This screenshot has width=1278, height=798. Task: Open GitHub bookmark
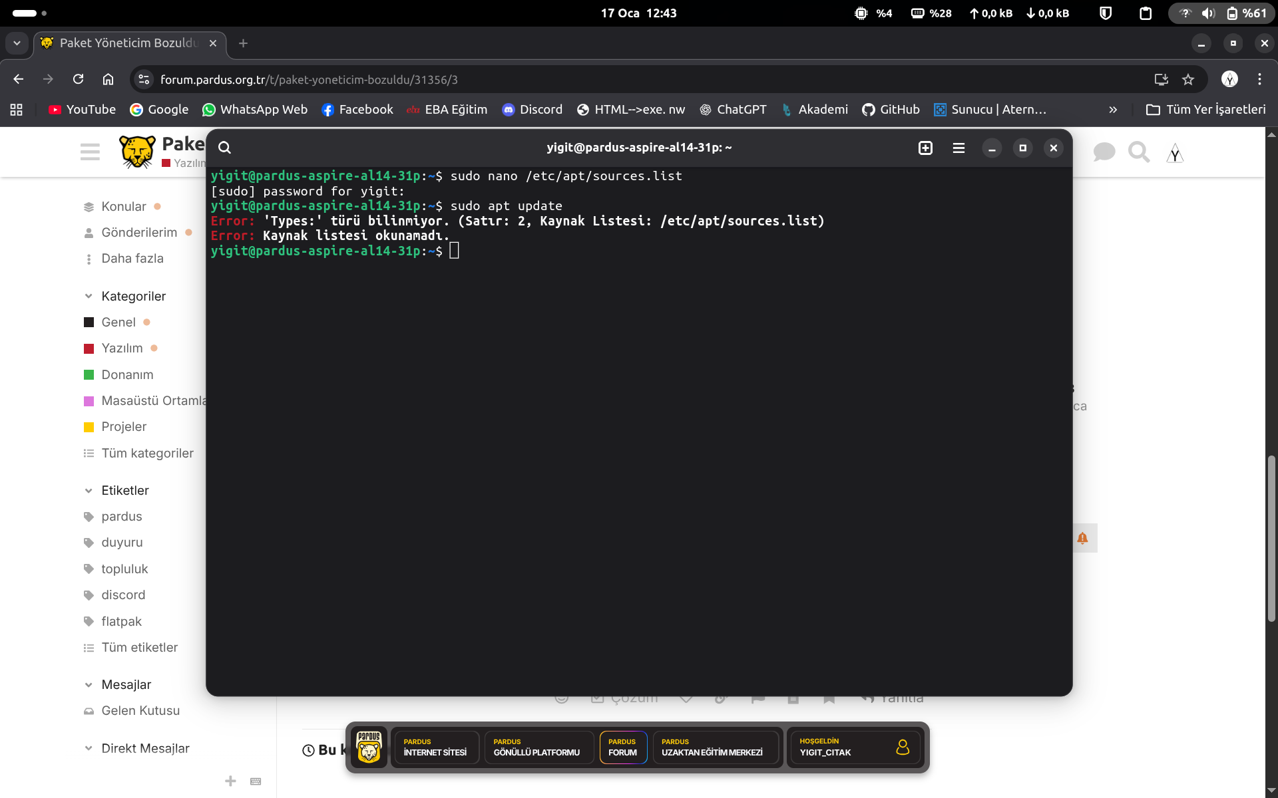click(x=891, y=110)
